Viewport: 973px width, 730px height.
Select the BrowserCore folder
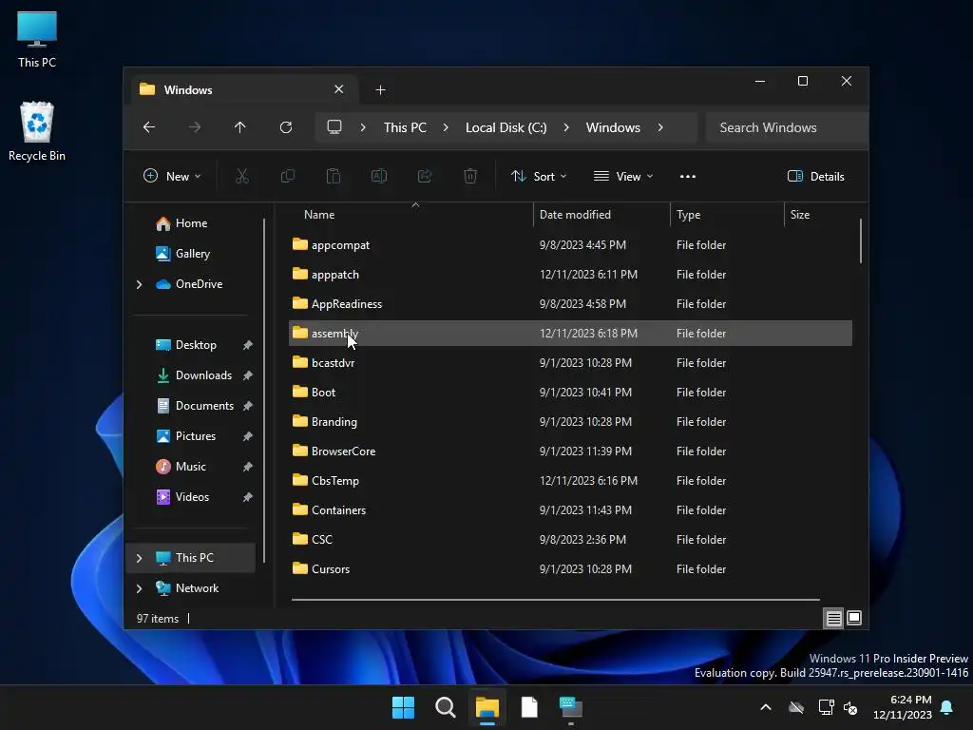pos(570,451)
